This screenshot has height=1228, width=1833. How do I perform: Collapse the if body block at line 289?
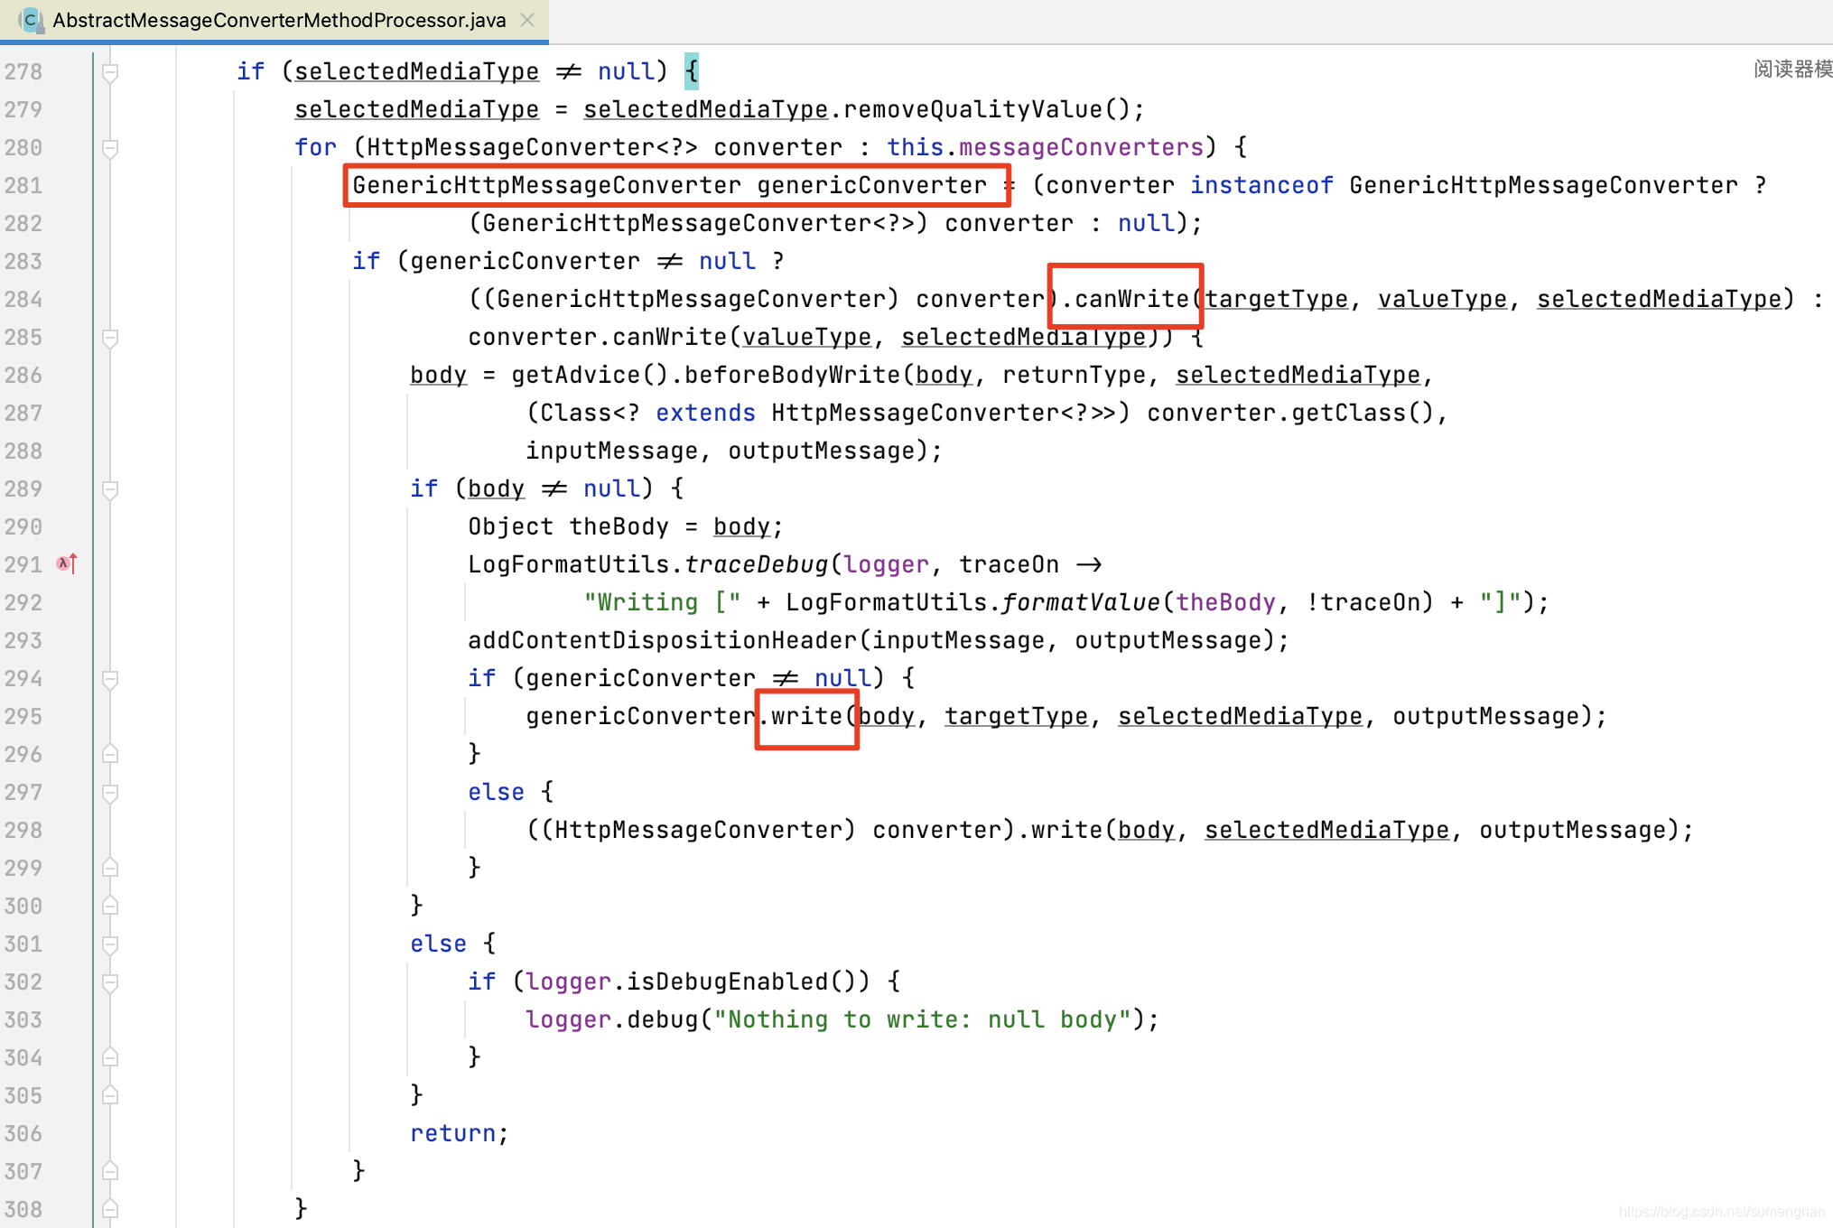tap(110, 488)
